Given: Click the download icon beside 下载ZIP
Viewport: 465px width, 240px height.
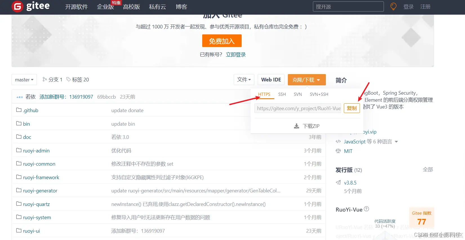Looking at the screenshot, I should click(x=297, y=126).
